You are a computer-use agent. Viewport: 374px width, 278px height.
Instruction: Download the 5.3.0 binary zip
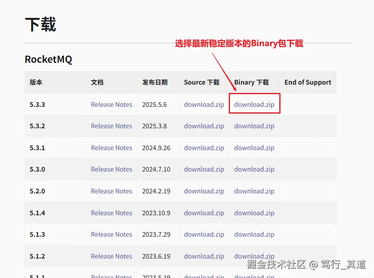(x=254, y=169)
